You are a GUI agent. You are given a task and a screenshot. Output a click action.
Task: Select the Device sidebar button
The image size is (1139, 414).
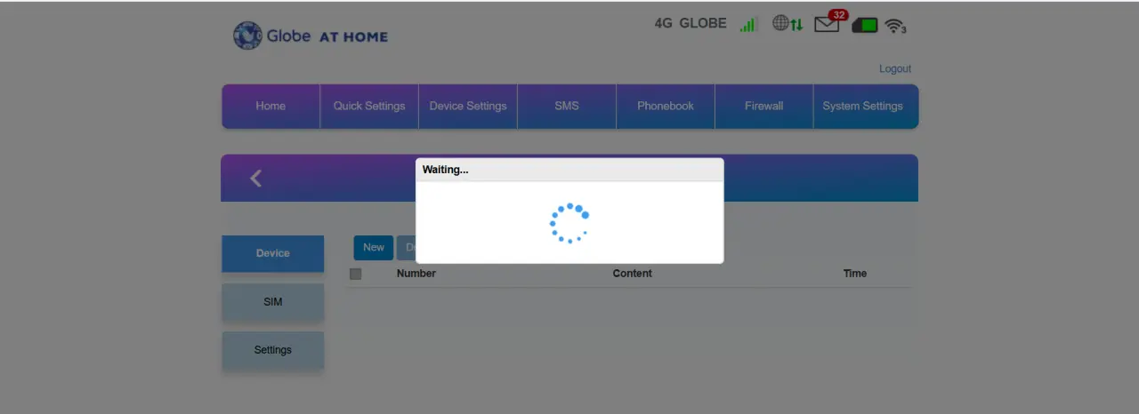point(273,253)
